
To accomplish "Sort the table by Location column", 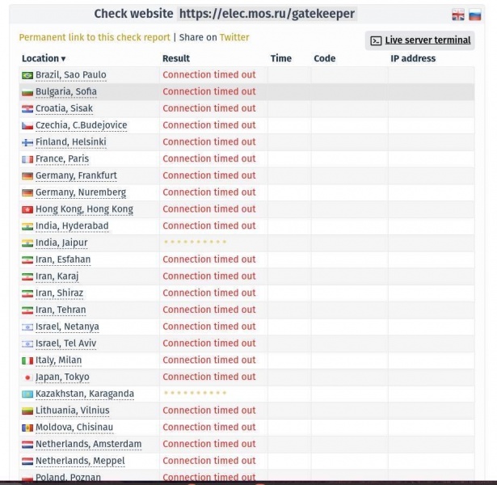I will coord(44,58).
